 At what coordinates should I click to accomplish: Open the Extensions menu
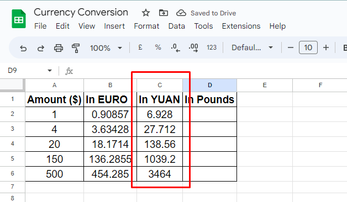point(241,26)
